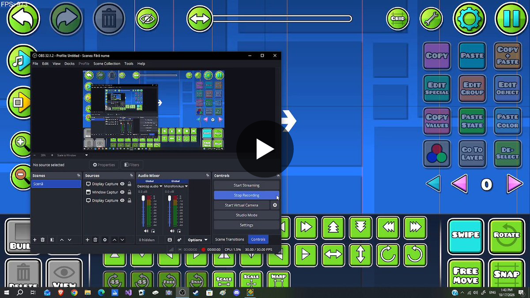
Task: Switch to the Scene Transitions tab
Action: (229, 239)
